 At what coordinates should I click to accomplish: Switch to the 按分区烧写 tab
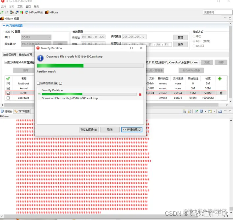[10, 55]
